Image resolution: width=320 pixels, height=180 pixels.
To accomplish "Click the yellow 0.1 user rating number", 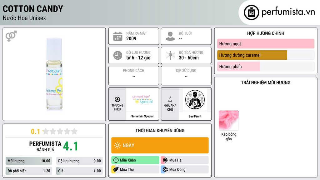I will pyautogui.click(x=35, y=132).
